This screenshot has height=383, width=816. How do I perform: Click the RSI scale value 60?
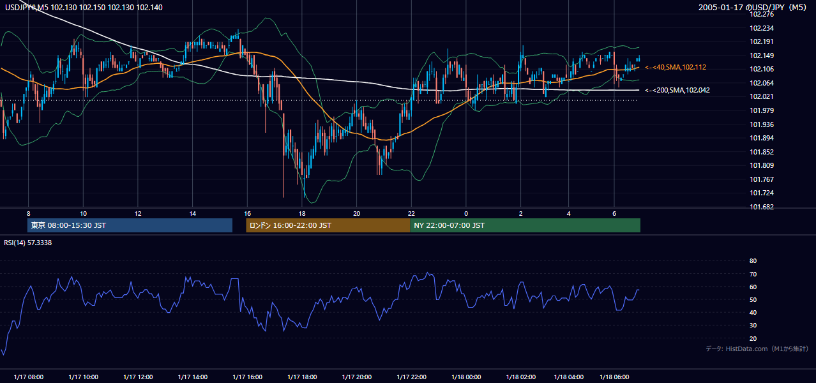click(x=753, y=287)
